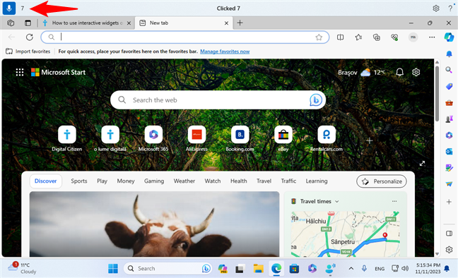This screenshot has height=278, width=458.
Task: Click the Microsoft Start logo
Action: point(58,72)
